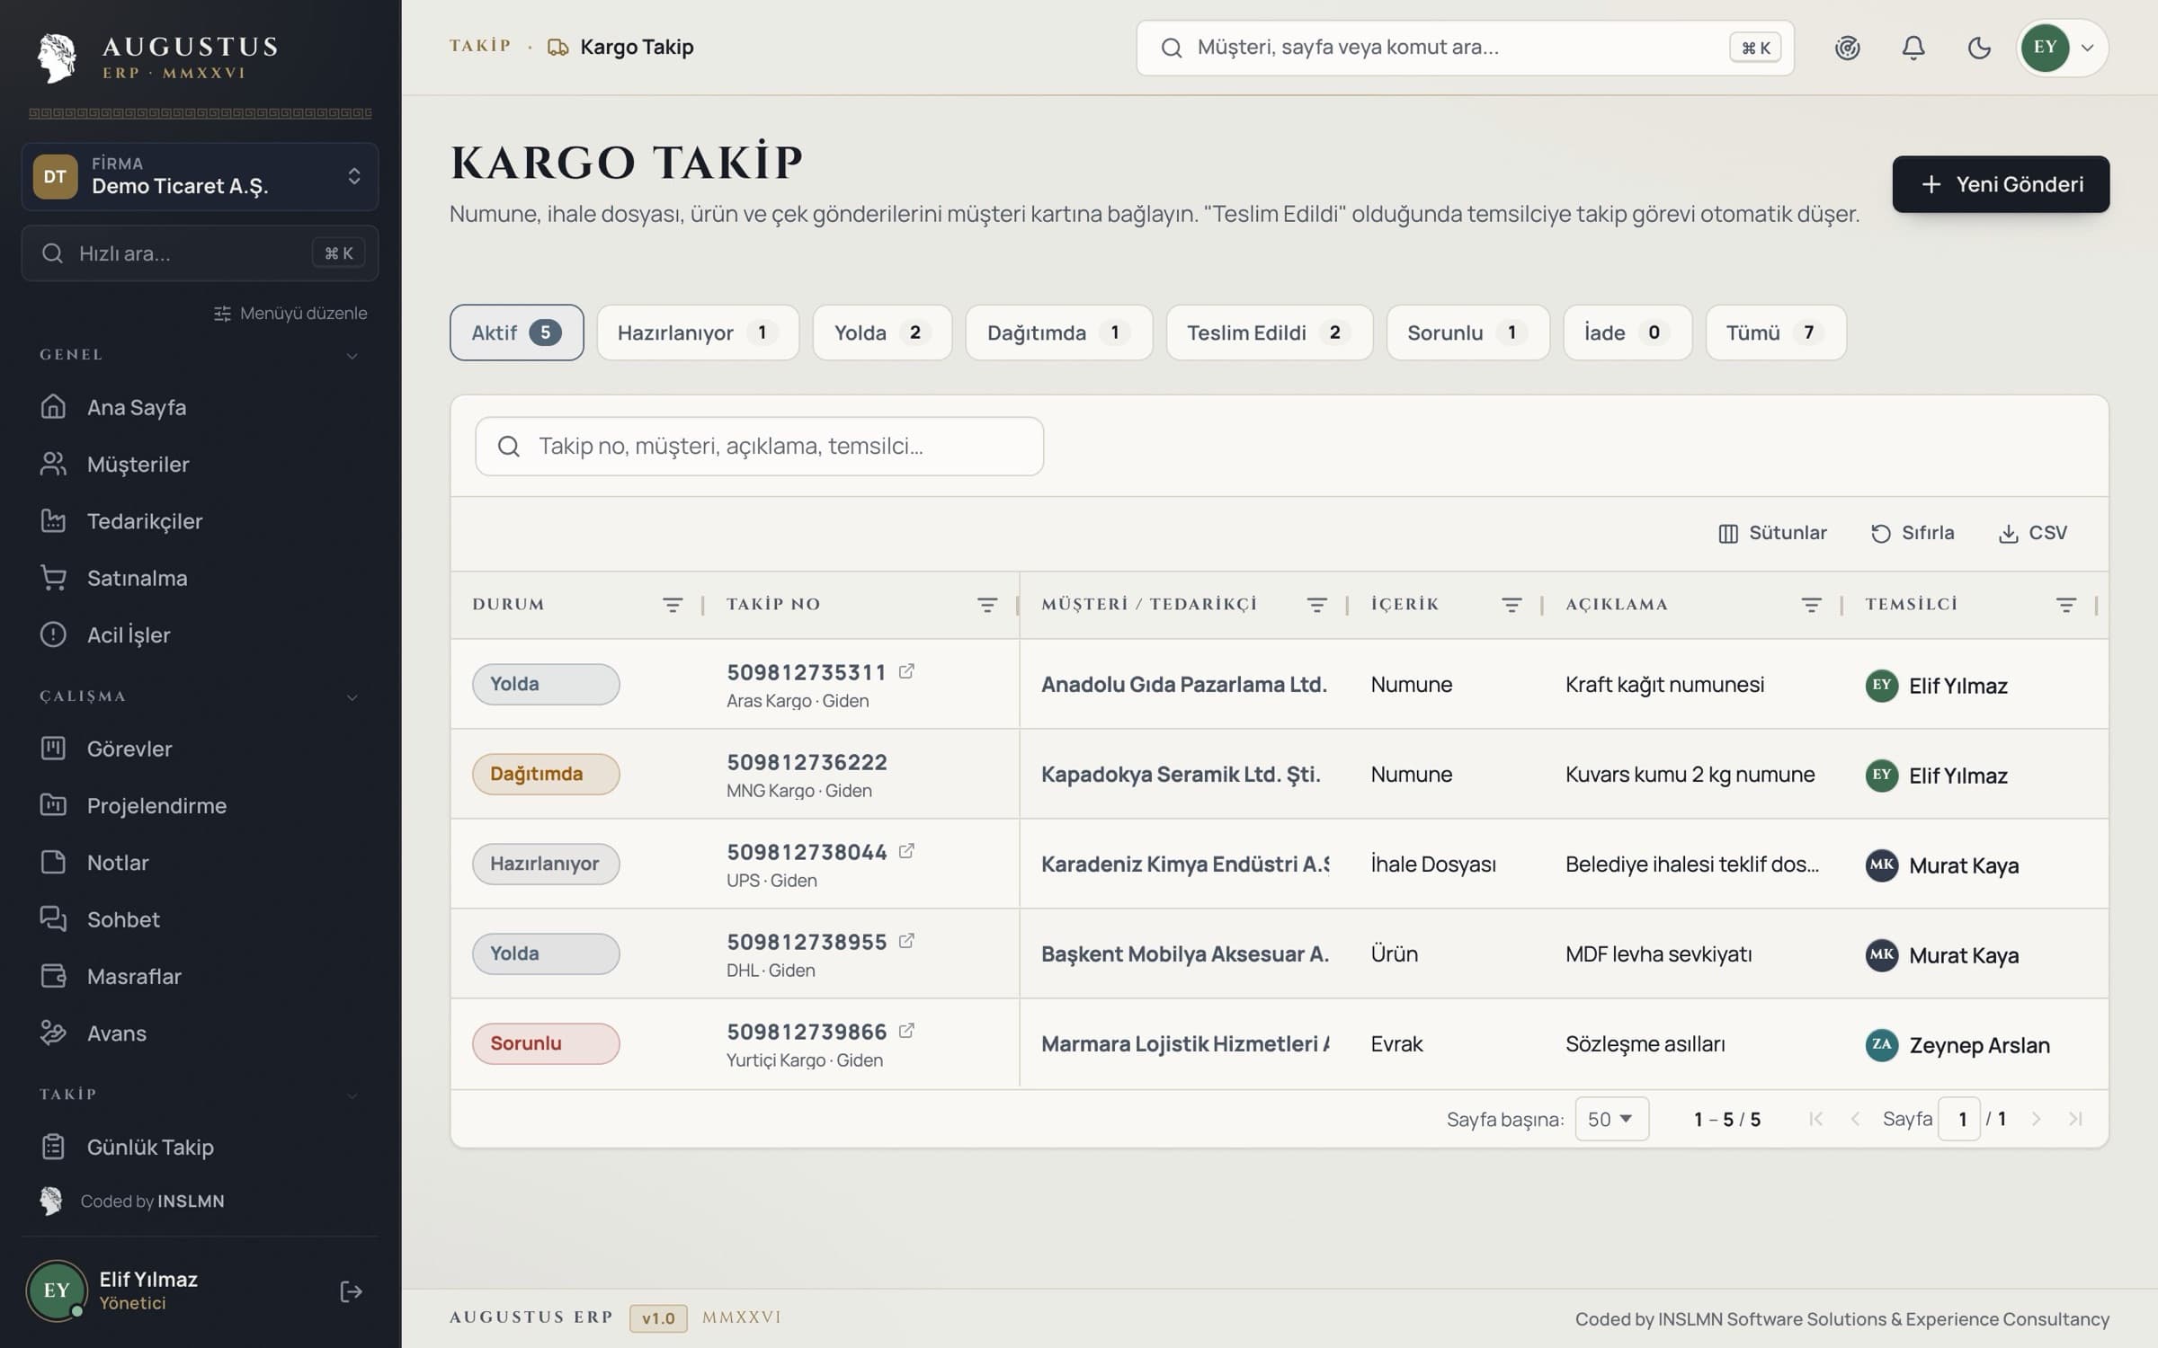The image size is (2158, 1348).
Task: Open external link for tracking 509812739866
Action: (x=906, y=1031)
